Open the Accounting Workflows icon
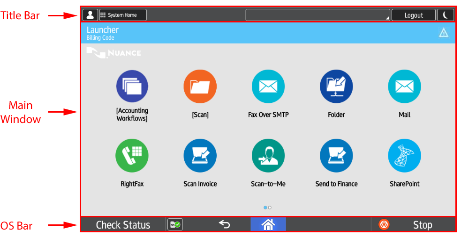The width and height of the screenshot is (461, 237). pyautogui.click(x=132, y=86)
